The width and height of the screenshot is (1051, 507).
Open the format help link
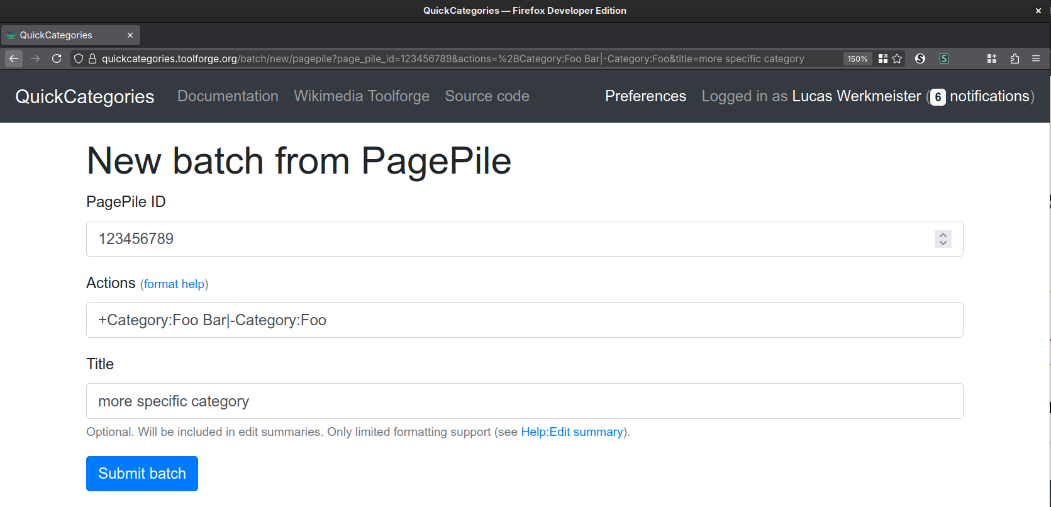coord(174,284)
